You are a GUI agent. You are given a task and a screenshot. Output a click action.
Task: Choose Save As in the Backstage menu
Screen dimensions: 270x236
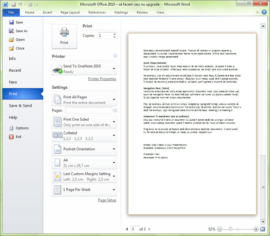pyautogui.click(x=18, y=31)
